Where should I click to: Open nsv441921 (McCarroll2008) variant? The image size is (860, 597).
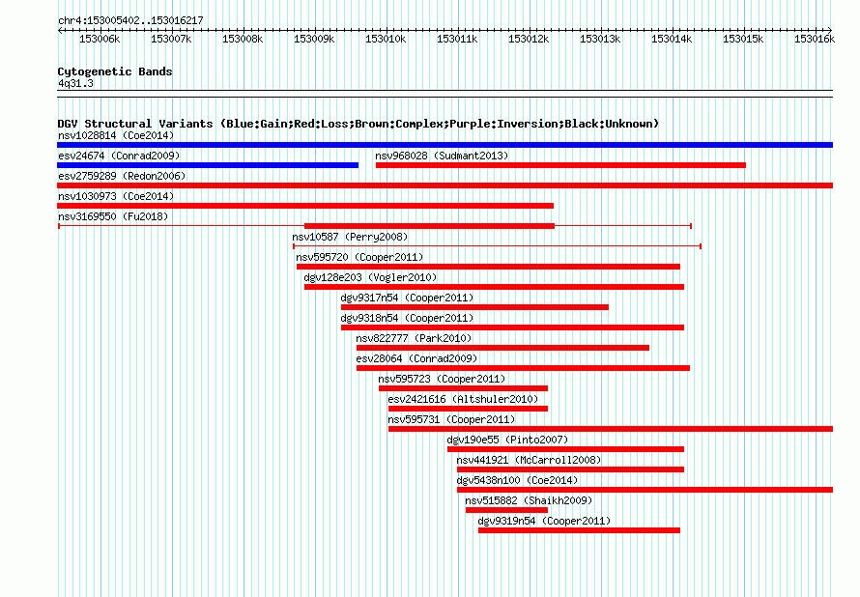point(529,460)
